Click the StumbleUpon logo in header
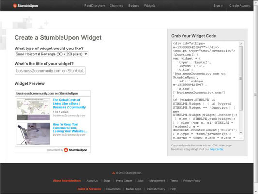Viewport: 258px width, 194px height. point(26,6)
